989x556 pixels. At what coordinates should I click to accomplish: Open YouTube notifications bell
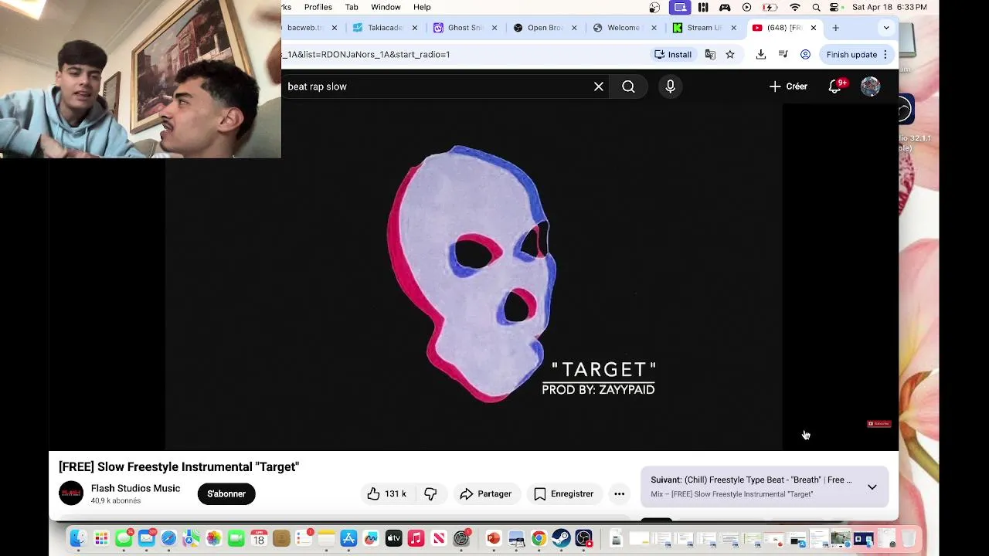pyautogui.click(x=834, y=86)
